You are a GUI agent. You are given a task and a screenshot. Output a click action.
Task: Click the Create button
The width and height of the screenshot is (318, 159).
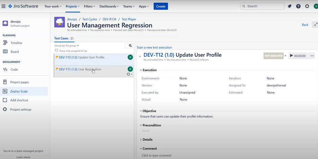point(160,6)
